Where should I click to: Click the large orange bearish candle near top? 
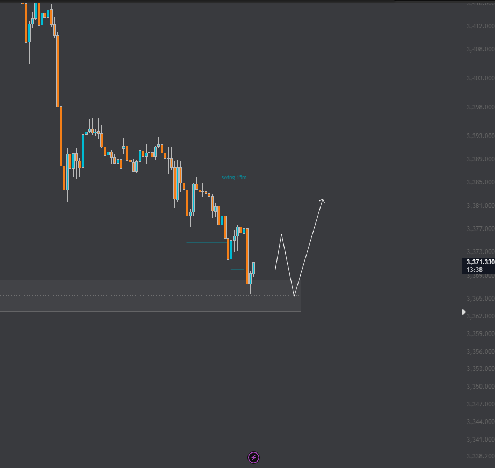(x=57, y=70)
